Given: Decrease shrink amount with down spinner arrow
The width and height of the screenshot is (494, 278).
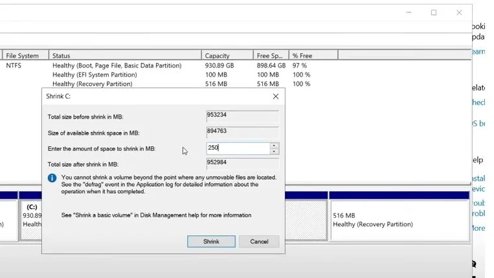Looking at the screenshot, I should pyautogui.click(x=274, y=152).
